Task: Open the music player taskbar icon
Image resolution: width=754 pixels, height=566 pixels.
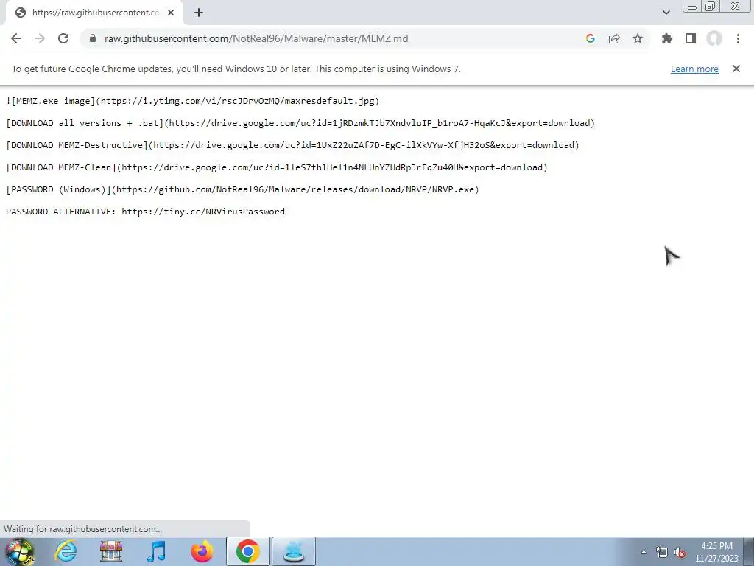Action: click(x=156, y=551)
